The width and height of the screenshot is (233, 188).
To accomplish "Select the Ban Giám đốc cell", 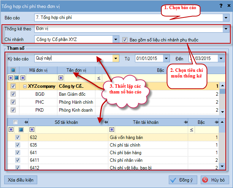I will [76, 94].
